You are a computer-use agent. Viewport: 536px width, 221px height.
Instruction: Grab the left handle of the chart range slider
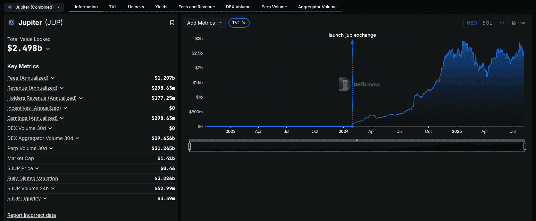(190, 147)
